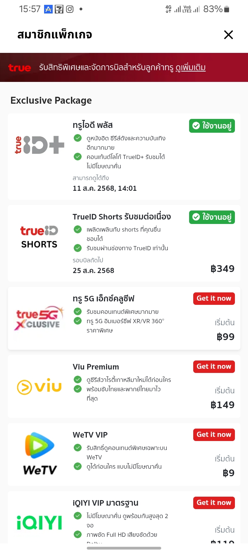This screenshot has width=248, height=553.
Task: Tap the iQIYI logo icon
Action: tap(39, 523)
